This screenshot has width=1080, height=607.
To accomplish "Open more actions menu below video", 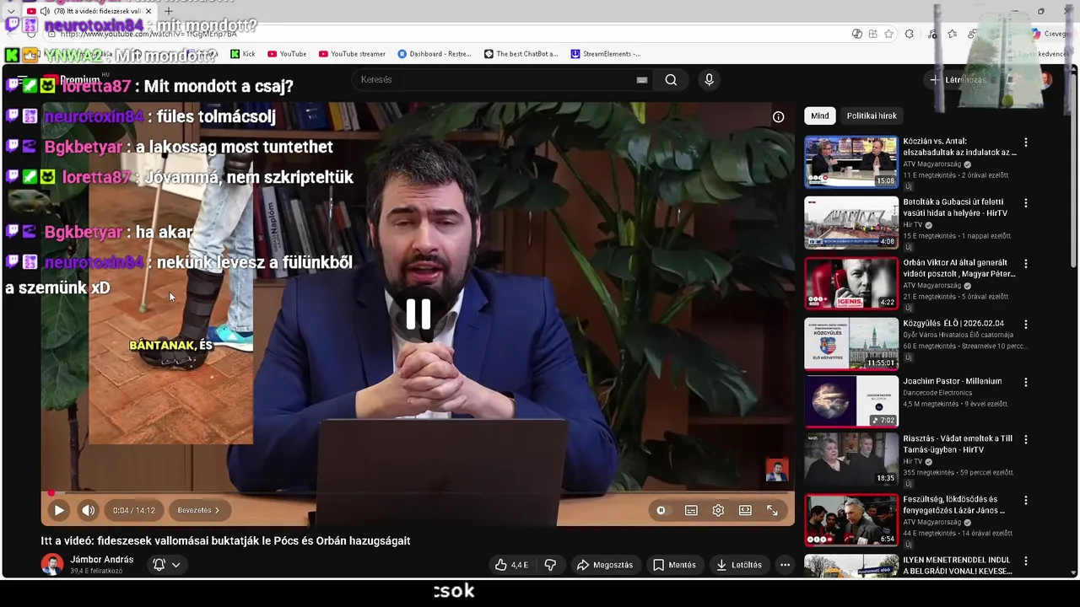I will click(785, 565).
